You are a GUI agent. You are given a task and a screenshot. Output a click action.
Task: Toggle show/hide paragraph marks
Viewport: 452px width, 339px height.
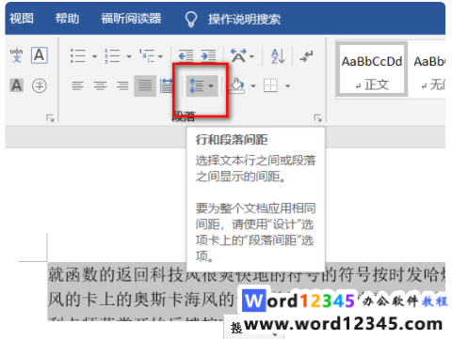point(306,56)
